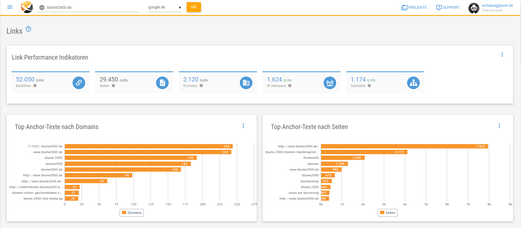Click the 'rosen zur besserung' label
This screenshot has width=521, height=228.
click(x=304, y=193)
